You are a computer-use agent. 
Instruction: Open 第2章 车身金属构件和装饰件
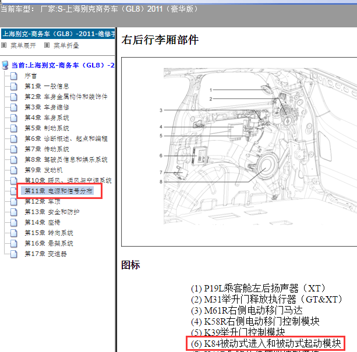[x=66, y=97]
